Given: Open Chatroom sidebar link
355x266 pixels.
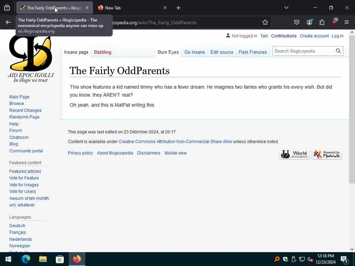Looking at the screenshot, I should (19, 137).
